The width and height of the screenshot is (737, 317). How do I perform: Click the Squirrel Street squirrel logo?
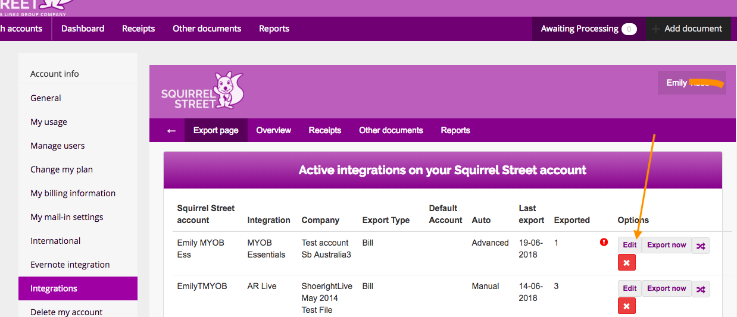click(202, 90)
